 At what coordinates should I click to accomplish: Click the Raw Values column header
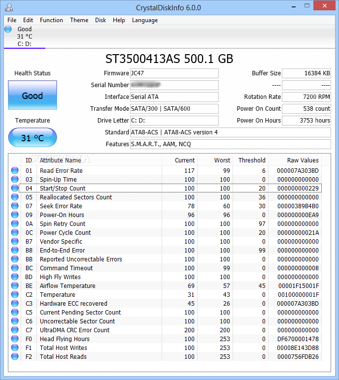295,160
